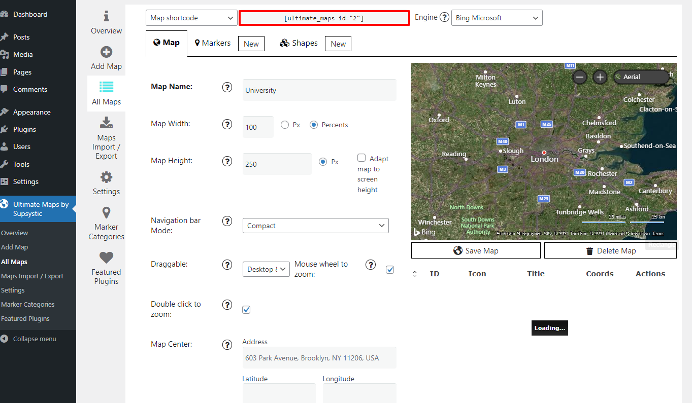Viewport: 692px width, 403px height.
Task: Click the Map Center Address field
Action: click(x=319, y=357)
